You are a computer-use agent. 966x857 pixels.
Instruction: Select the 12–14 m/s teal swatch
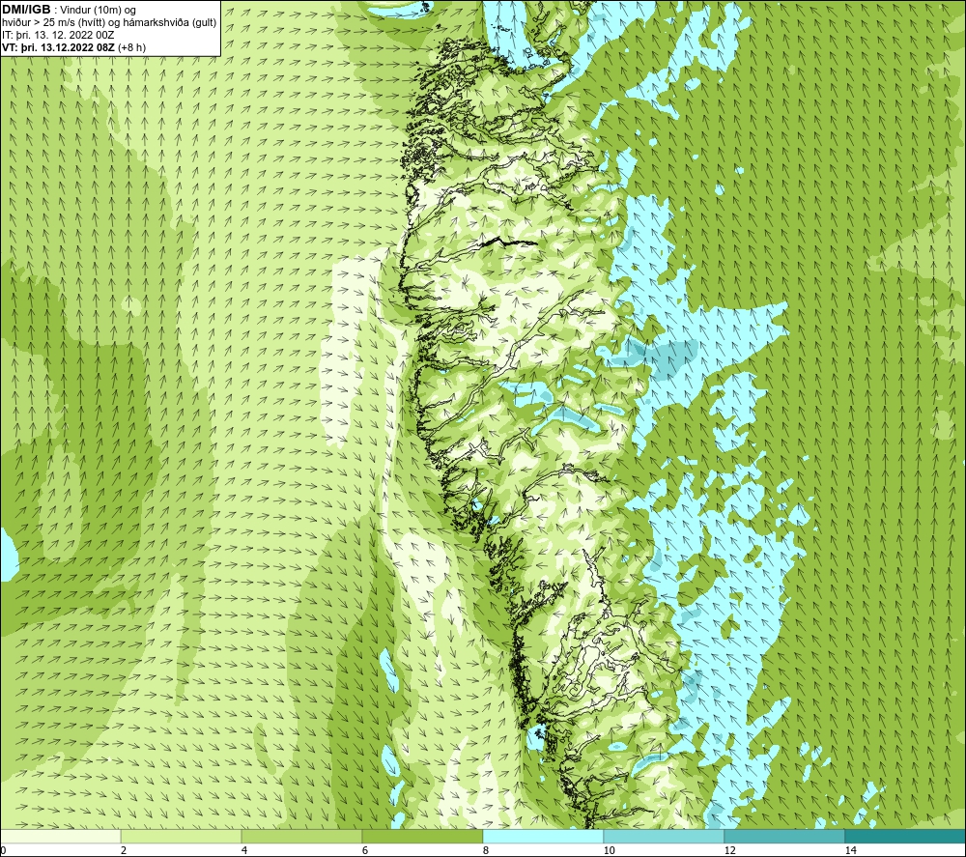coord(784,836)
